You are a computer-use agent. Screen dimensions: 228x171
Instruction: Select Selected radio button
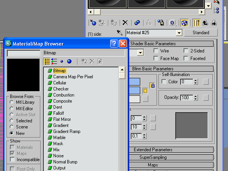(11, 121)
